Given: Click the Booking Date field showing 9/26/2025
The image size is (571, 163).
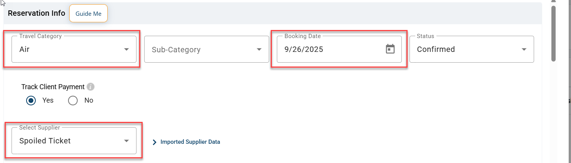Looking at the screenshot, I should pyautogui.click(x=339, y=49).
